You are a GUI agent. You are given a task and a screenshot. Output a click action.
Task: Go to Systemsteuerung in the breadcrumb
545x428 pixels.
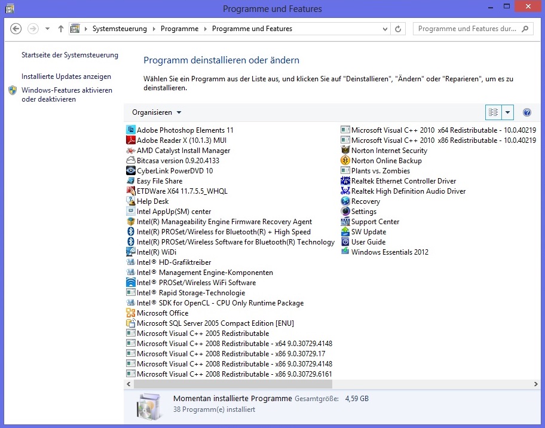(120, 29)
